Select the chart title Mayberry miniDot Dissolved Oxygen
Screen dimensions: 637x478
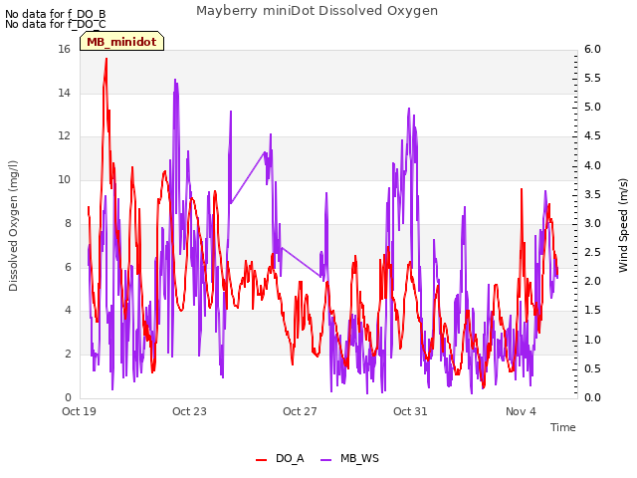coord(317,11)
